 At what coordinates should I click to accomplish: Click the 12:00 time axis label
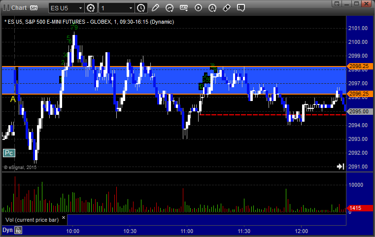(302, 231)
